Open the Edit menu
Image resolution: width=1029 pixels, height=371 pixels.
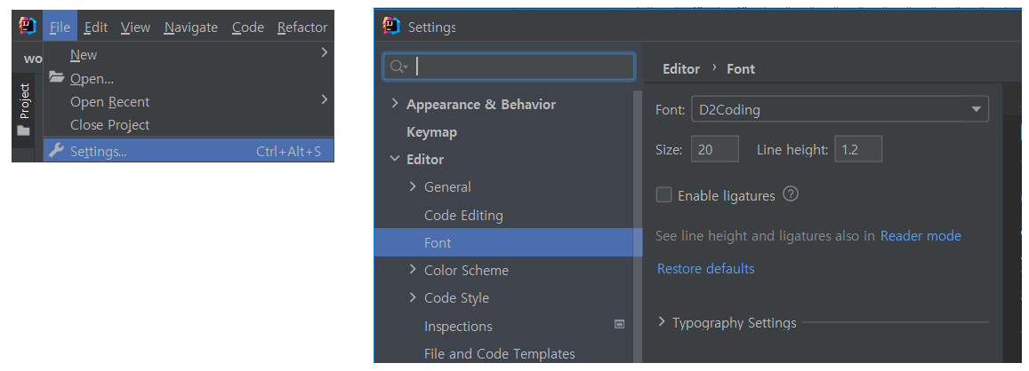pos(96,27)
